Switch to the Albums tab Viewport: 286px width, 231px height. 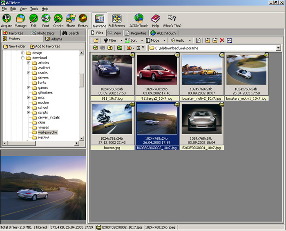65,39
